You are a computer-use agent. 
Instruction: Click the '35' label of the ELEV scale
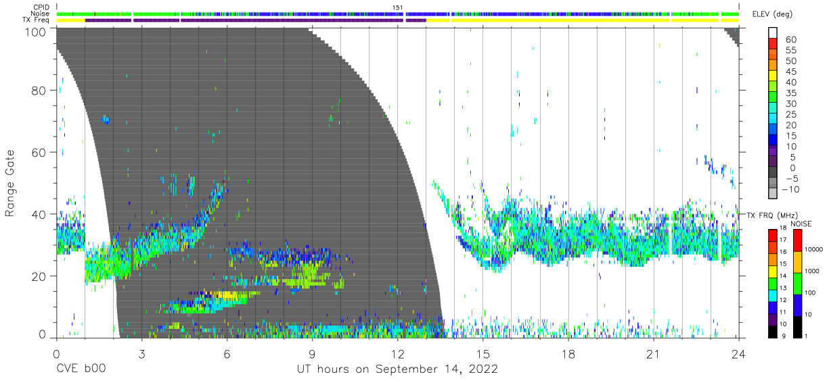click(x=790, y=93)
